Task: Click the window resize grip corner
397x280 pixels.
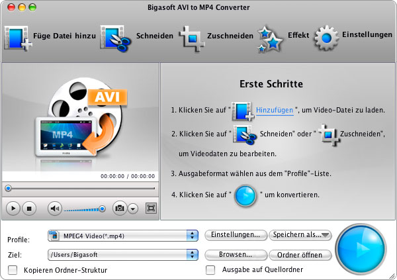Action: tap(392, 276)
